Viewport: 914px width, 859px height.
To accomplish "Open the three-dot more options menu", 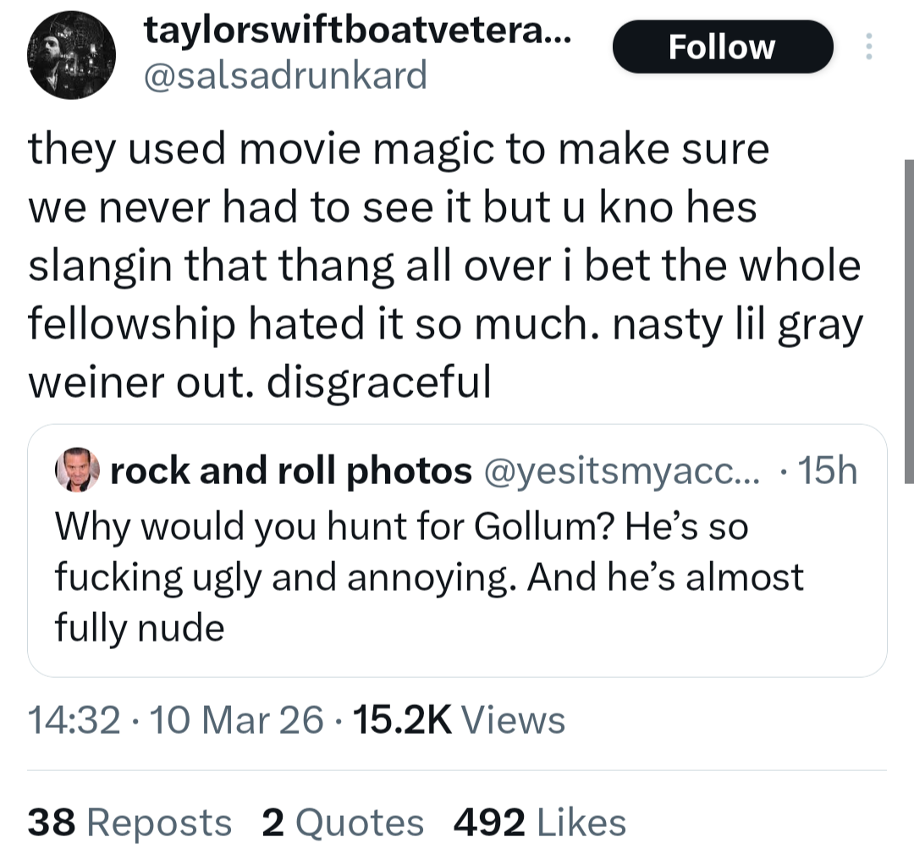I will tap(867, 46).
